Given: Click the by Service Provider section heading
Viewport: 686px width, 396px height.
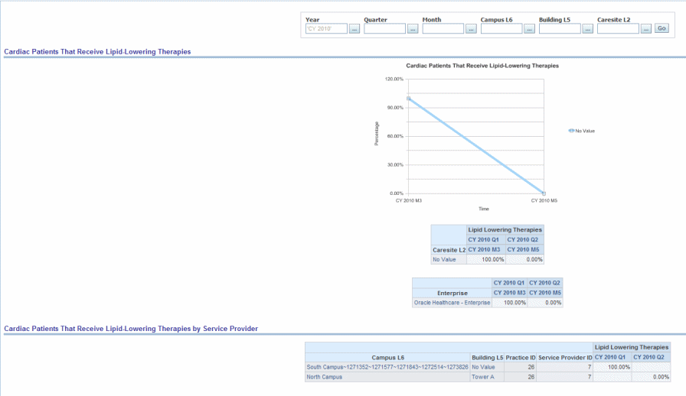Looking at the screenshot, I should point(131,329).
